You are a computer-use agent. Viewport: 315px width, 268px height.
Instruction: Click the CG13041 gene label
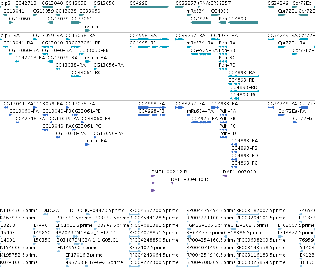[x=14, y=11]
